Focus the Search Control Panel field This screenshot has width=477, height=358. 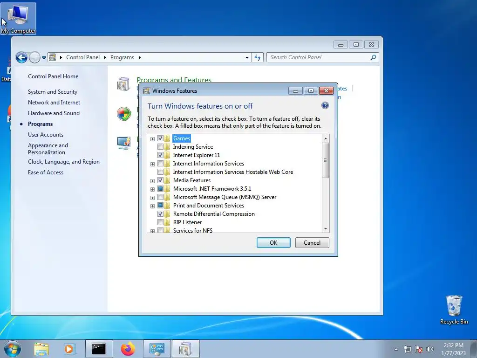pyautogui.click(x=319, y=57)
